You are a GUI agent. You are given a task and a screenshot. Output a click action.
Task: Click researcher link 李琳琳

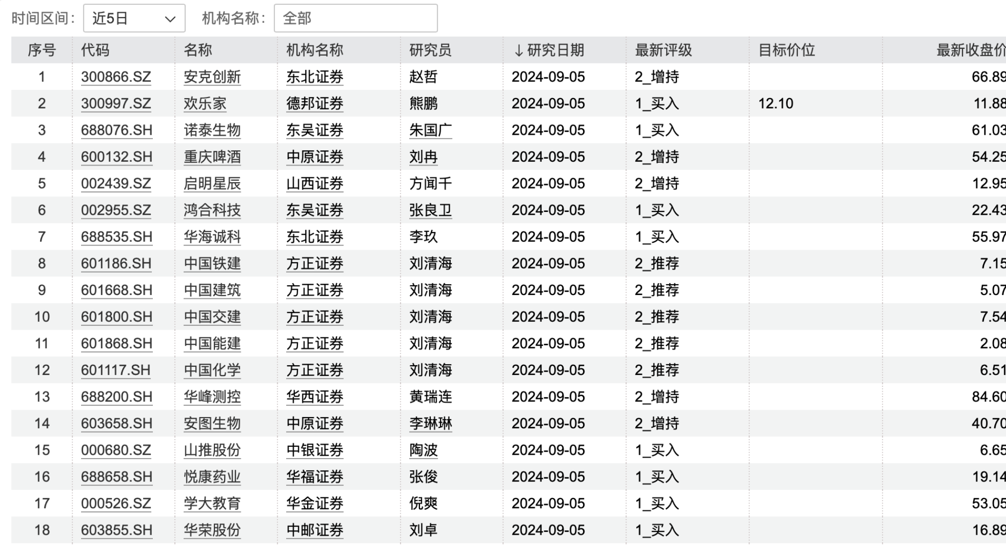[430, 423]
